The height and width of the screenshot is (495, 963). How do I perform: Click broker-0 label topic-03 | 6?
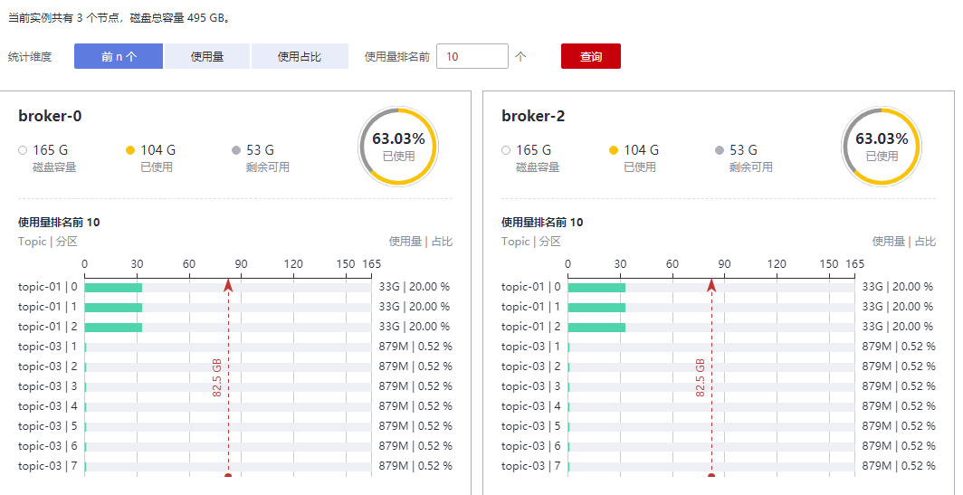pyautogui.click(x=48, y=446)
